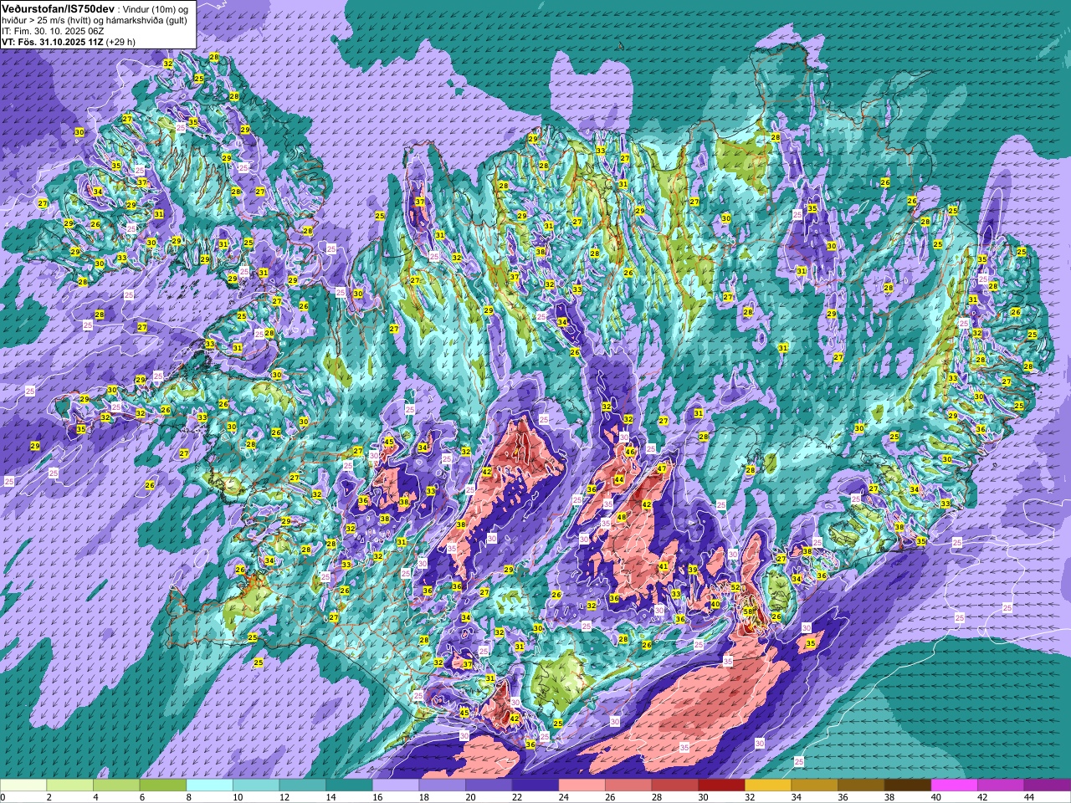1071x803 pixels.
Task: Click the pale yellow 0–2 legend swatch
Action: 23,785
